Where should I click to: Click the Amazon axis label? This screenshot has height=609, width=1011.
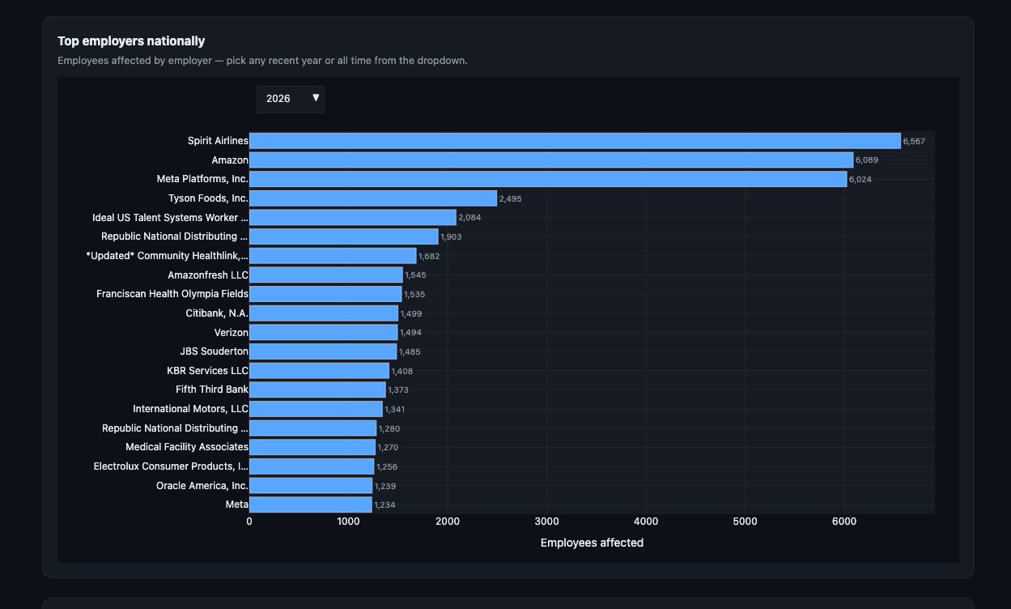tap(230, 160)
